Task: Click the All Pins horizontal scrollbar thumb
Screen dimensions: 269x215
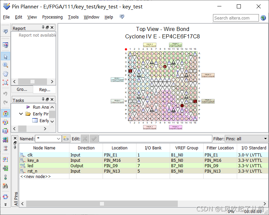Action: (x=102, y=204)
